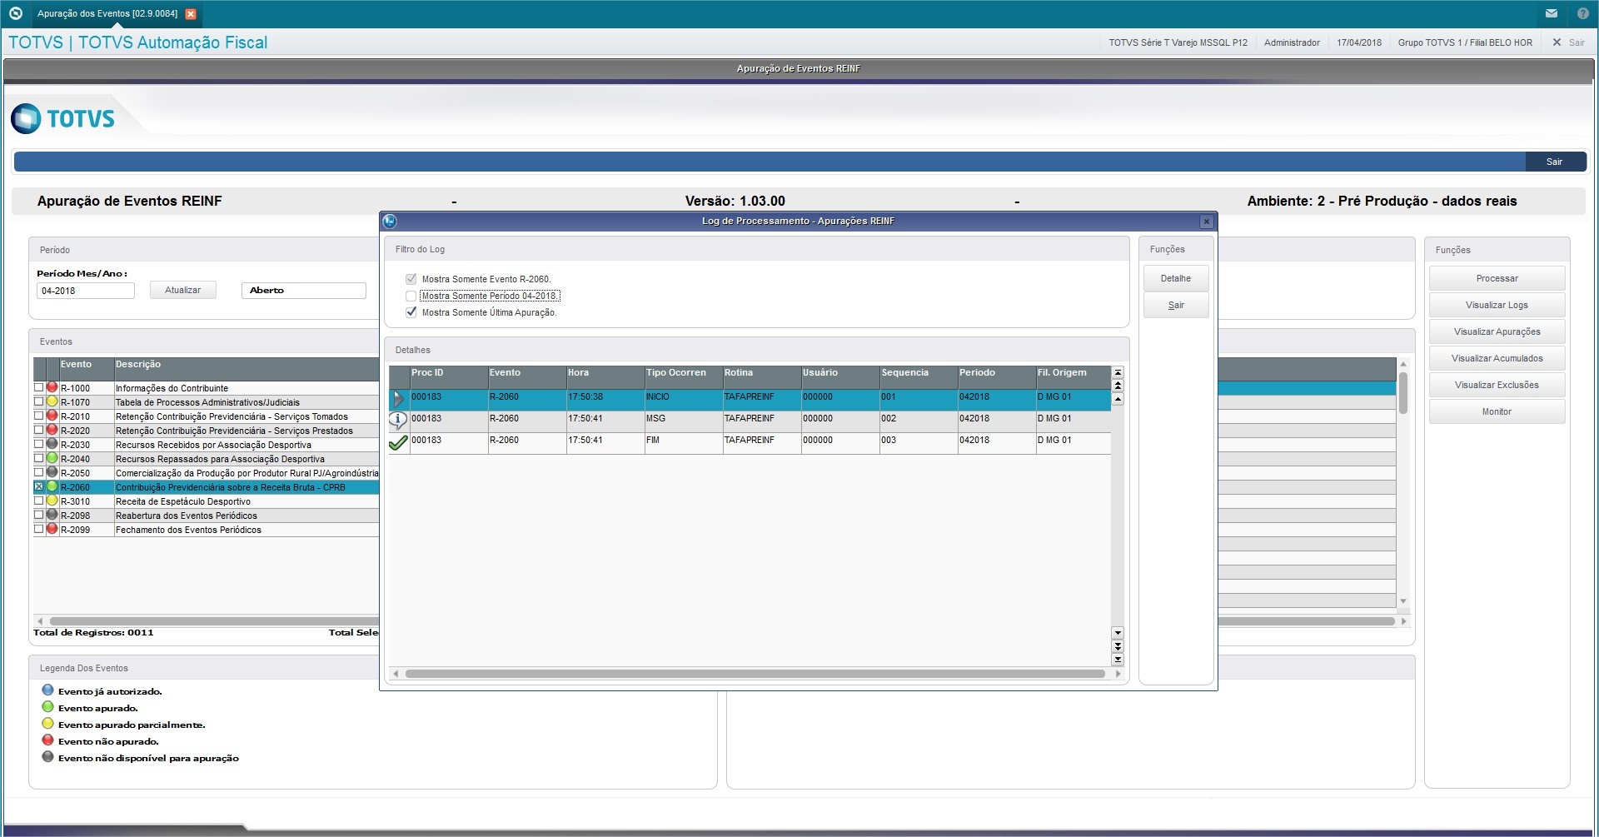The image size is (1599, 837).
Task: Open the mail envelope icon in the top bar
Action: click(x=1552, y=13)
